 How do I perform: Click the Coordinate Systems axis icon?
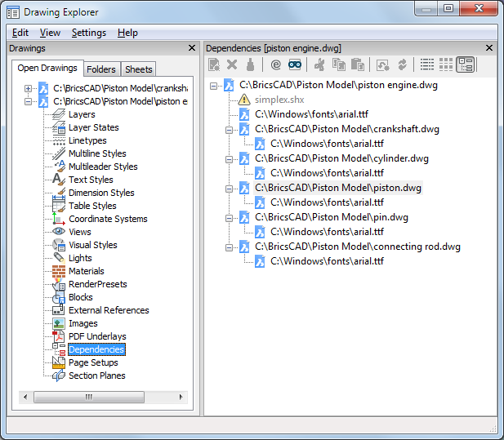tap(59, 219)
